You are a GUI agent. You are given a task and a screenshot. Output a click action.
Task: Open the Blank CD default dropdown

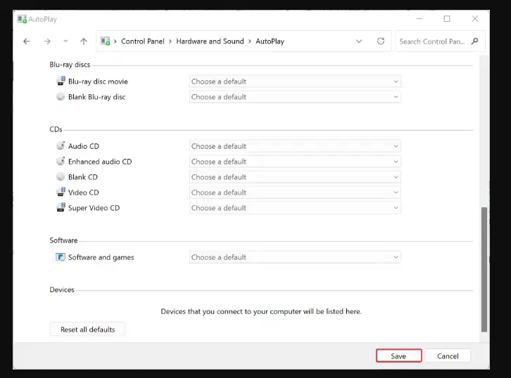click(x=295, y=177)
